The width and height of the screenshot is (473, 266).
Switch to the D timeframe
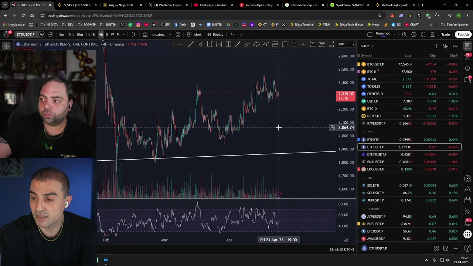(x=107, y=34)
